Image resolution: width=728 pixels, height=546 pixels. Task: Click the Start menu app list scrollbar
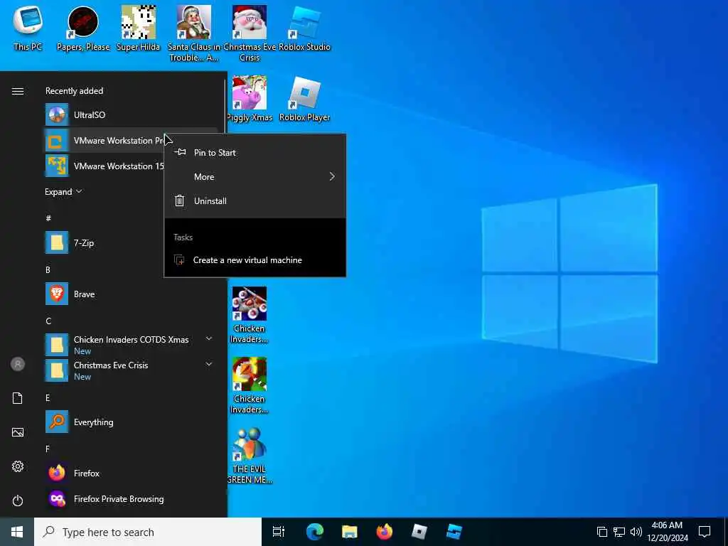225,107
